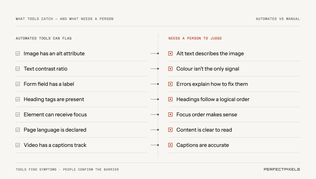Toggle the Text contrast ratio checkbox
The height and width of the screenshot is (179, 316).
click(x=18, y=69)
